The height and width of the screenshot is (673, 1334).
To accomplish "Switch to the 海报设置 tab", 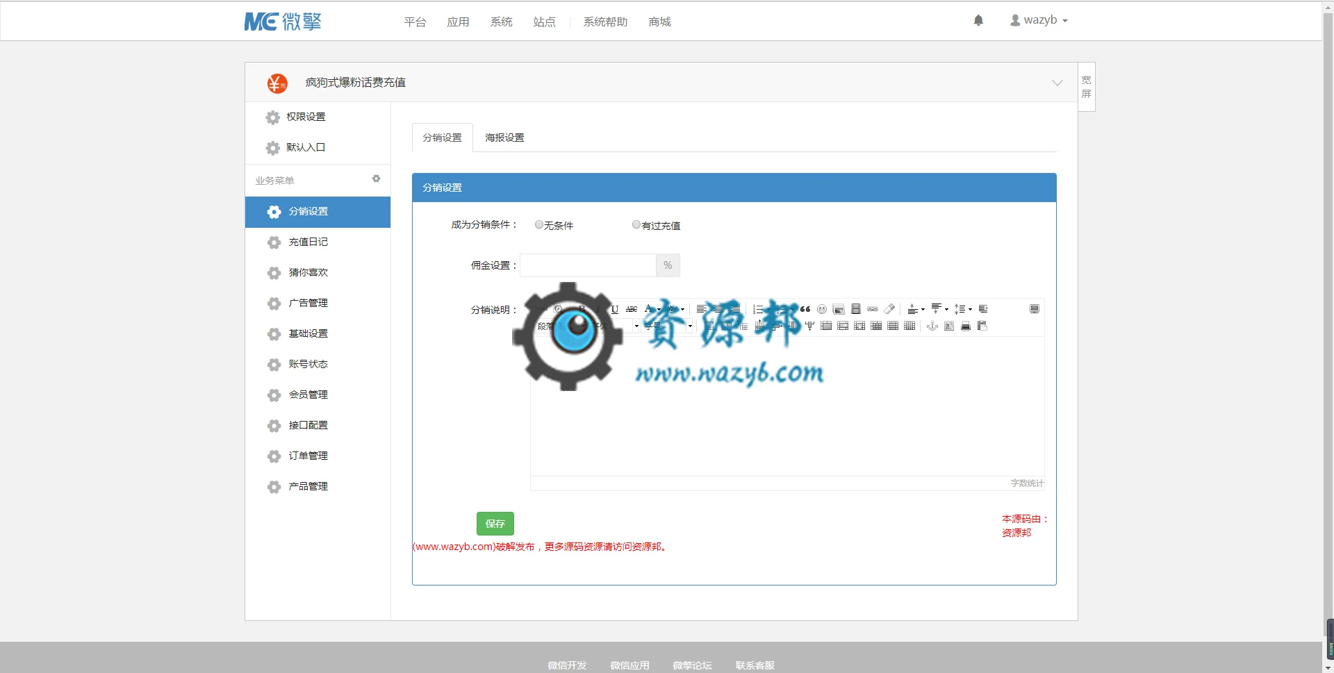I will coord(504,138).
